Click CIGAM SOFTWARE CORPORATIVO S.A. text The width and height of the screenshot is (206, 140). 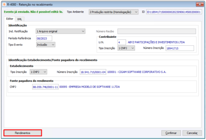pyautogui.click(x=142, y=72)
